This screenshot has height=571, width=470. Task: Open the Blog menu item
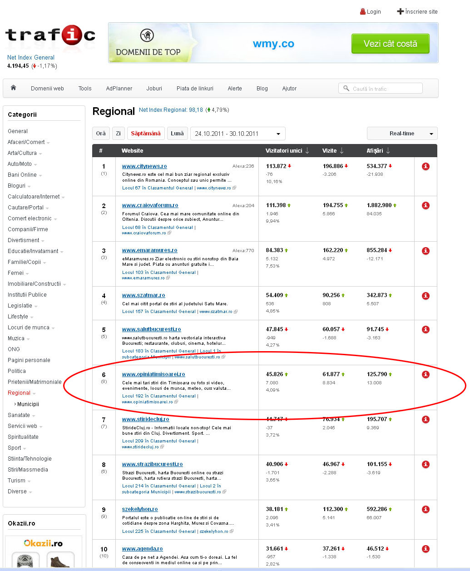click(262, 89)
